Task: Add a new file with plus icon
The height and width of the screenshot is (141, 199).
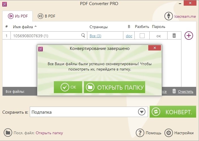Action: point(189,36)
